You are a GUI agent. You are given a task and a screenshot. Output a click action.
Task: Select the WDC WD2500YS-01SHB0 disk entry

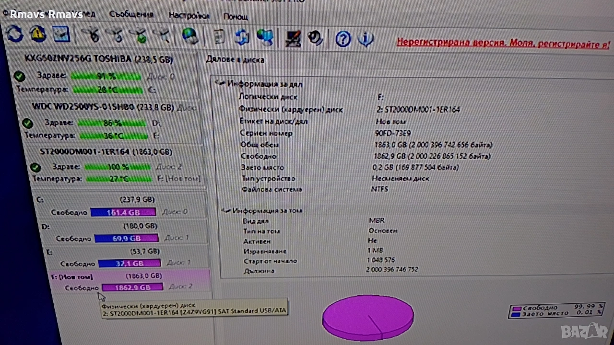(103, 107)
